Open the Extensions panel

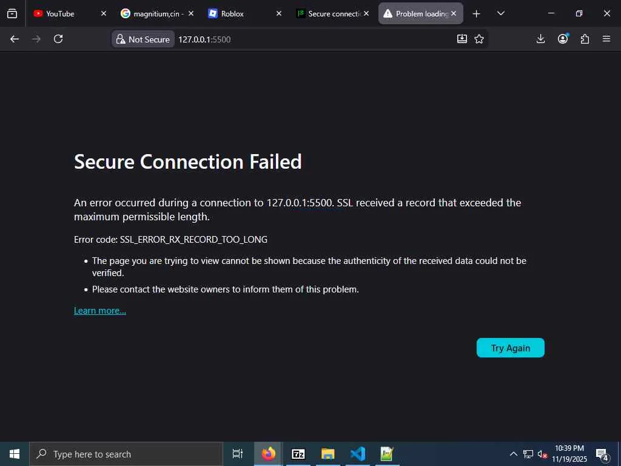[x=585, y=39]
